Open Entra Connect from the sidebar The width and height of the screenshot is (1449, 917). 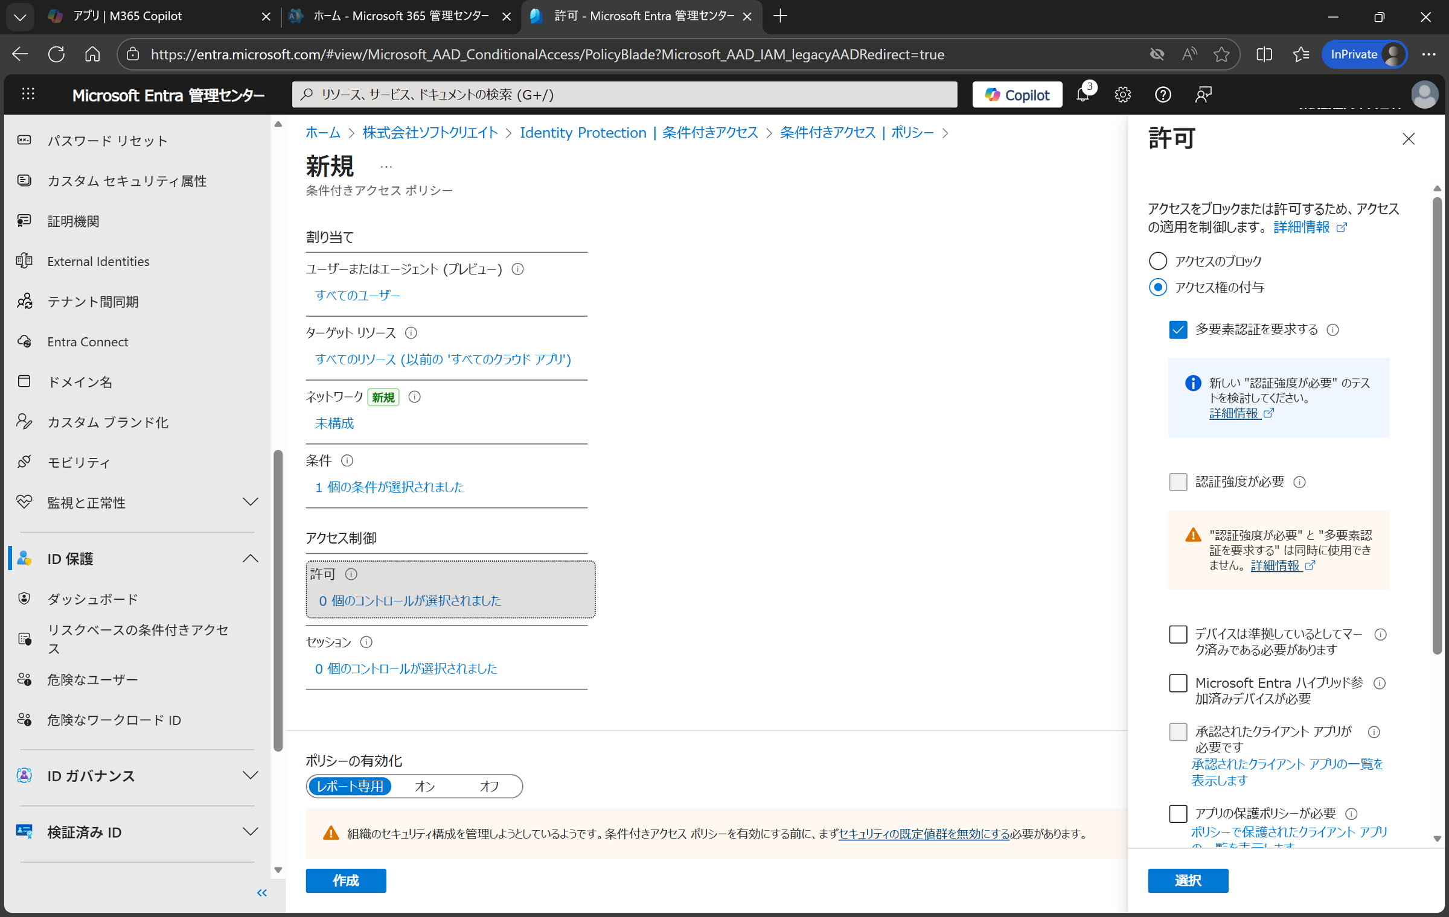[x=88, y=341]
